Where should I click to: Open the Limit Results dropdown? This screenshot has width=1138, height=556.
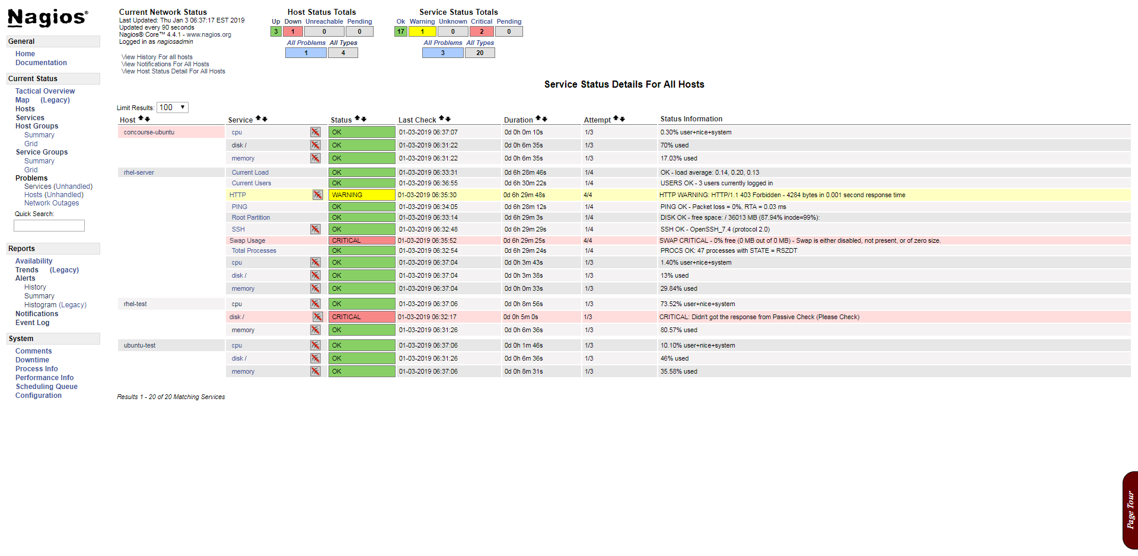(x=172, y=107)
